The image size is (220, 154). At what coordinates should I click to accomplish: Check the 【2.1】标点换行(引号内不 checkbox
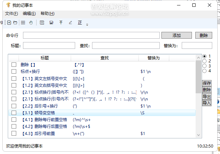click(x=14, y=99)
